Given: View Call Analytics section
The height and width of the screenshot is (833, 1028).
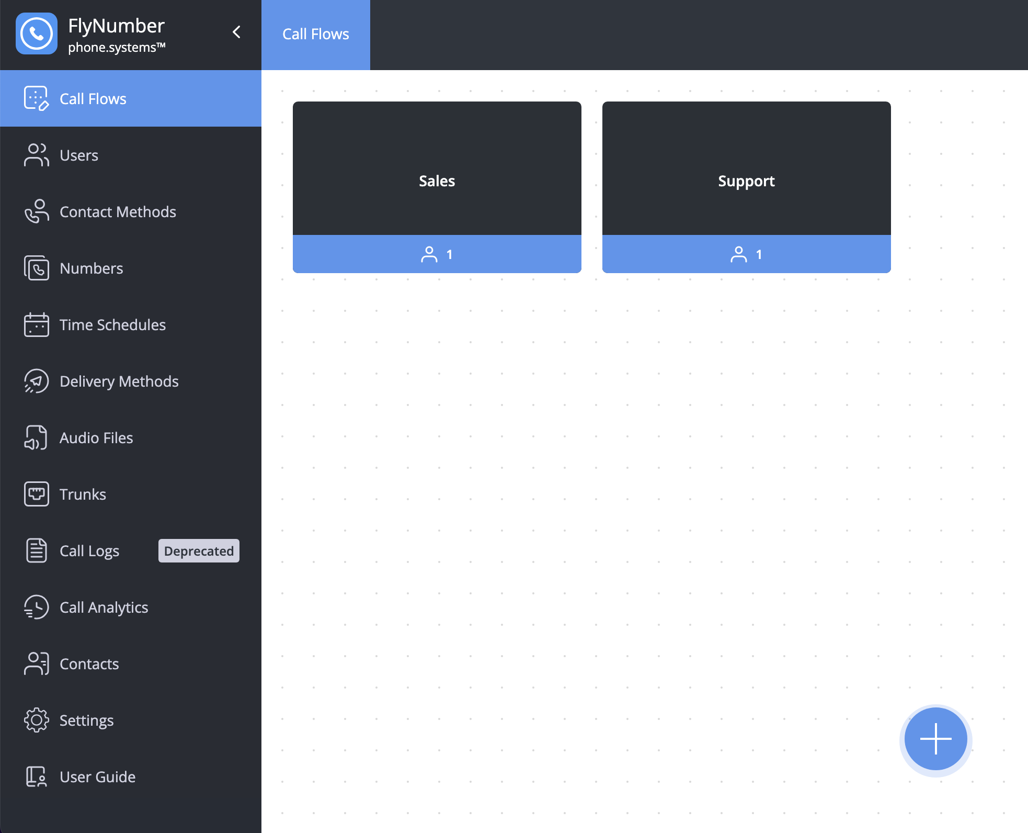Looking at the screenshot, I should [x=131, y=607].
